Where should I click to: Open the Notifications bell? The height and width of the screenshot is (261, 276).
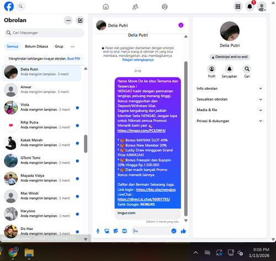250,7
